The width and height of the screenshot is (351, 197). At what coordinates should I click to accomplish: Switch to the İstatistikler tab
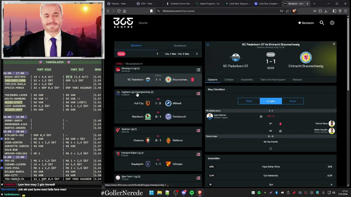[x=247, y=80]
